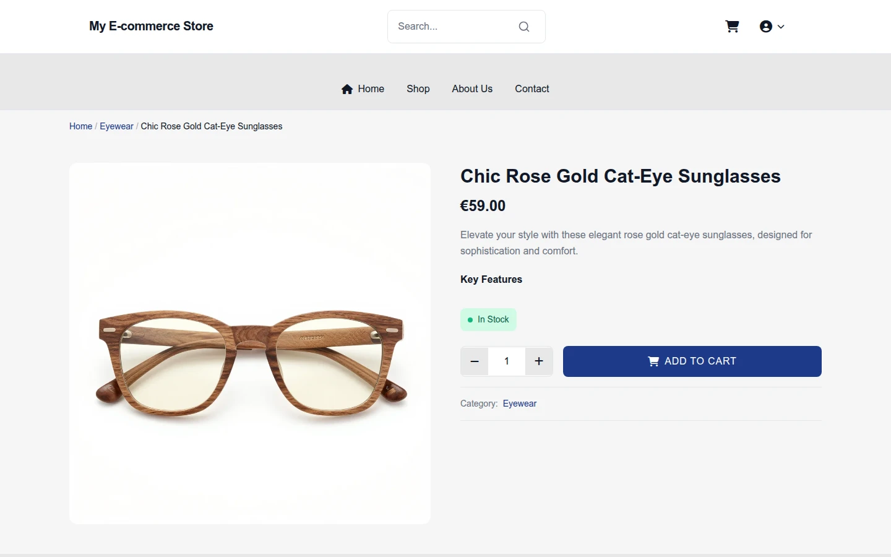Go to Home in the navigation bar

363,89
